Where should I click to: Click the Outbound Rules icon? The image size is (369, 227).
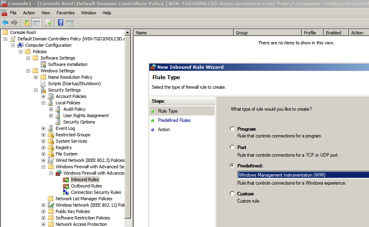[66, 186]
